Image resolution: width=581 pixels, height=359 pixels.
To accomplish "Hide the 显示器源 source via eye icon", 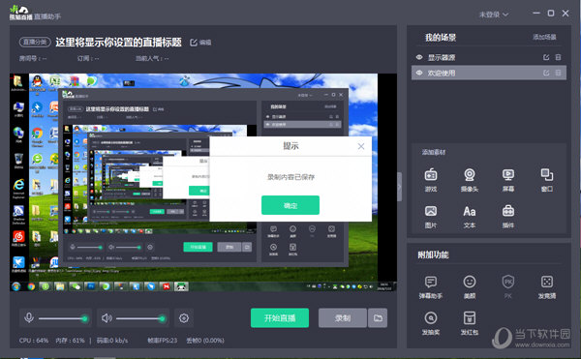I will 419,57.
